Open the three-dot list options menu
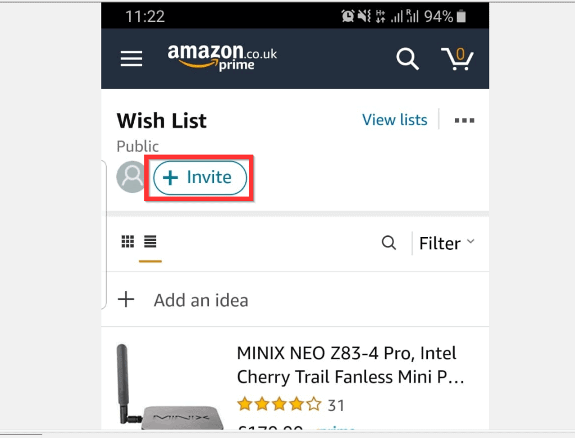Viewport: 575px width, 438px height. coord(464,120)
